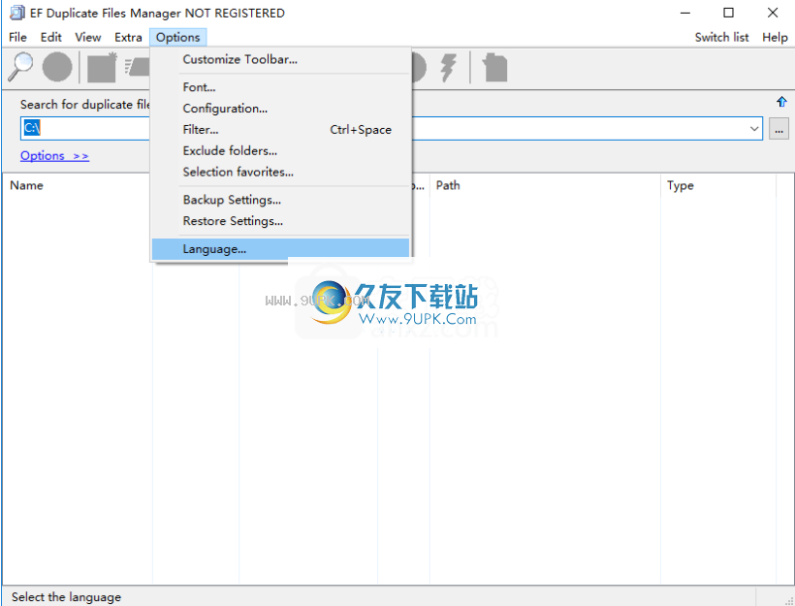795x606 pixels.
Task: Expand the search path dropdown arrow
Action: pyautogui.click(x=754, y=129)
